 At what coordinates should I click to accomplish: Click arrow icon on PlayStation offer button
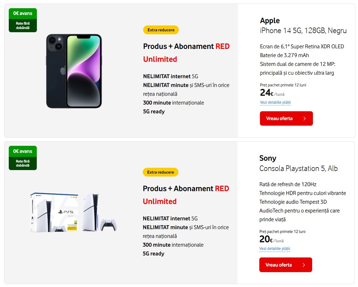(x=304, y=265)
